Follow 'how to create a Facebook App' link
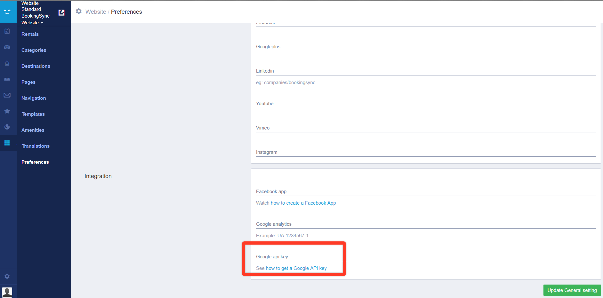Screen dimensions: 603x298 pyautogui.click(x=303, y=203)
